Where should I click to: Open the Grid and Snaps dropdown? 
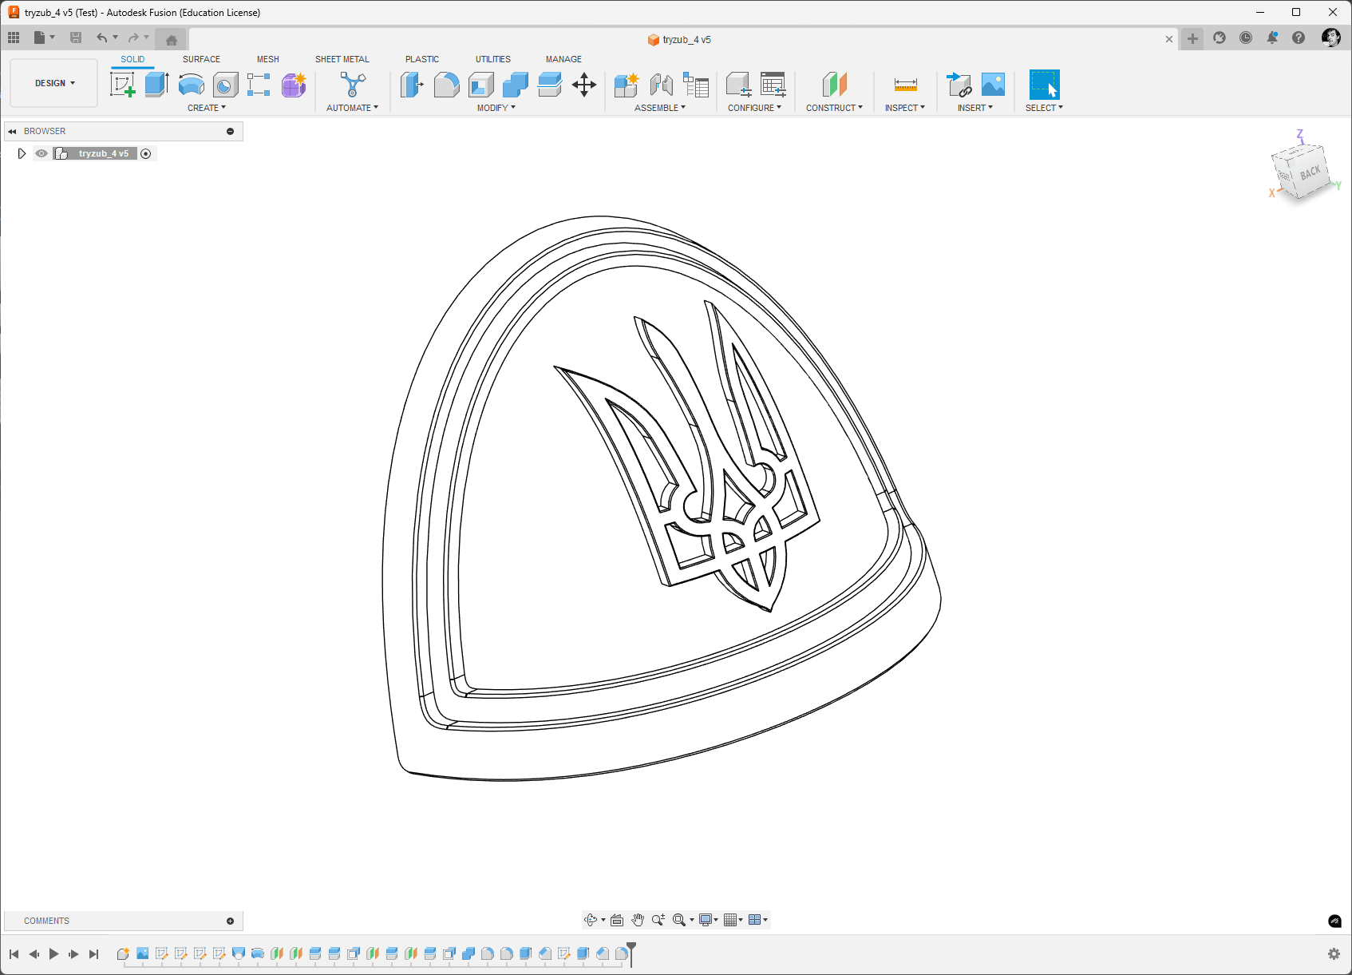733,920
